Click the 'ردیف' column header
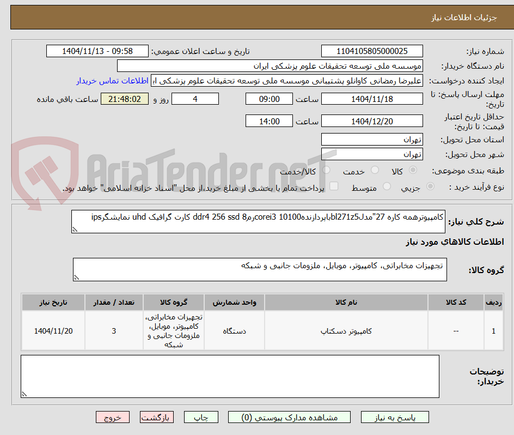The width and height of the screenshot is (514, 435). (x=494, y=303)
